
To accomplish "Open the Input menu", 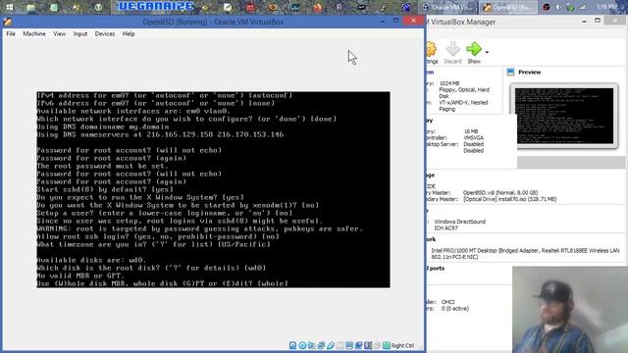I will (80, 34).
